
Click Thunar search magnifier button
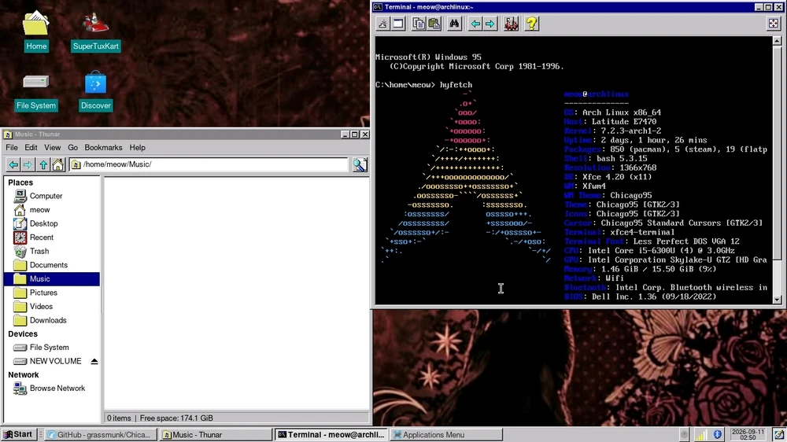point(360,164)
